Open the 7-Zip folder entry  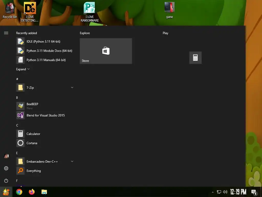(45, 88)
